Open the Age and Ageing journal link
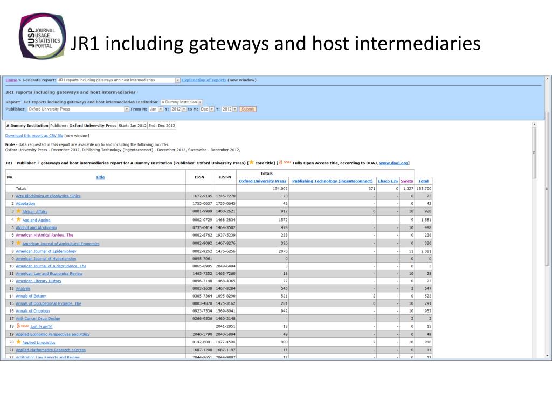 coord(36,220)
